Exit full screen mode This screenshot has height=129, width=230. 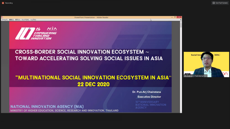[220, 3]
